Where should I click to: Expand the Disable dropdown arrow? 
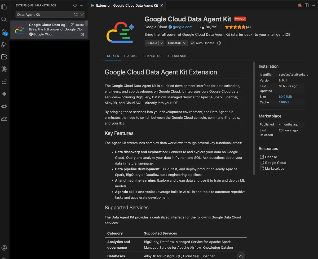tap(161, 43)
